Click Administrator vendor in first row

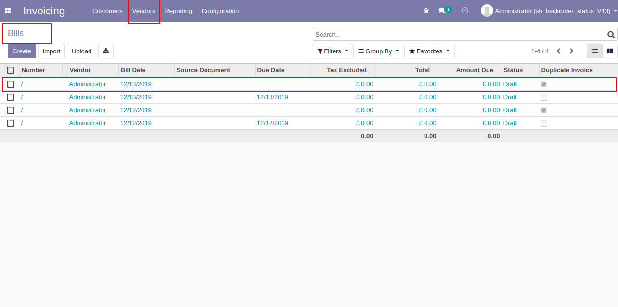88,84
